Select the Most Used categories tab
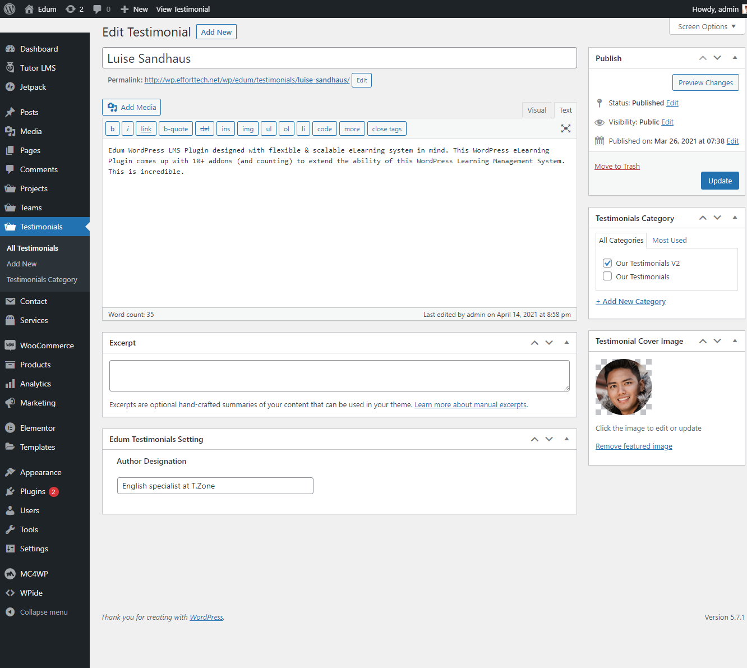Screen dimensions: 747x668 669,240
